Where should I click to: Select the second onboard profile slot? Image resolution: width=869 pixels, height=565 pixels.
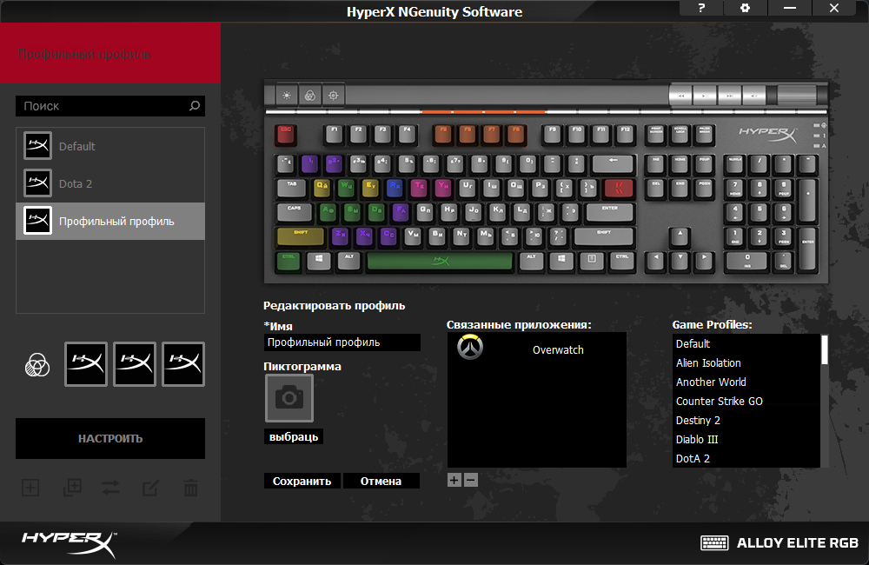click(x=135, y=363)
